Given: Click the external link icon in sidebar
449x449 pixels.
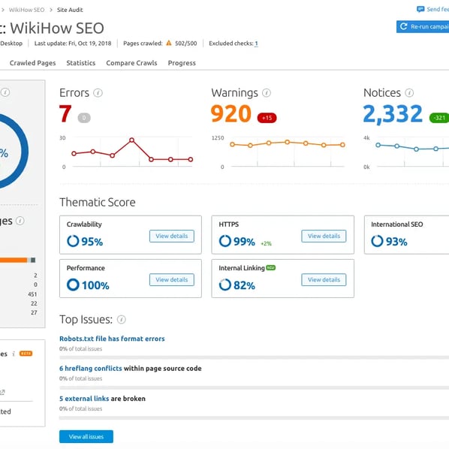Looking at the screenshot, I should click(x=2, y=392).
